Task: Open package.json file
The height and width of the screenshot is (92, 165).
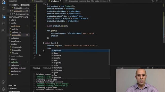Action: 16,71
